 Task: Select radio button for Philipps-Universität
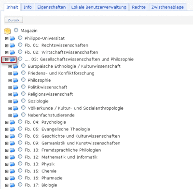20,38
